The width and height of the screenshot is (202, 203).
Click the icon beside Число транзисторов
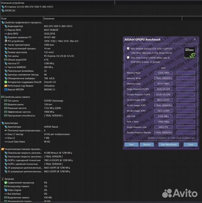[6, 45]
